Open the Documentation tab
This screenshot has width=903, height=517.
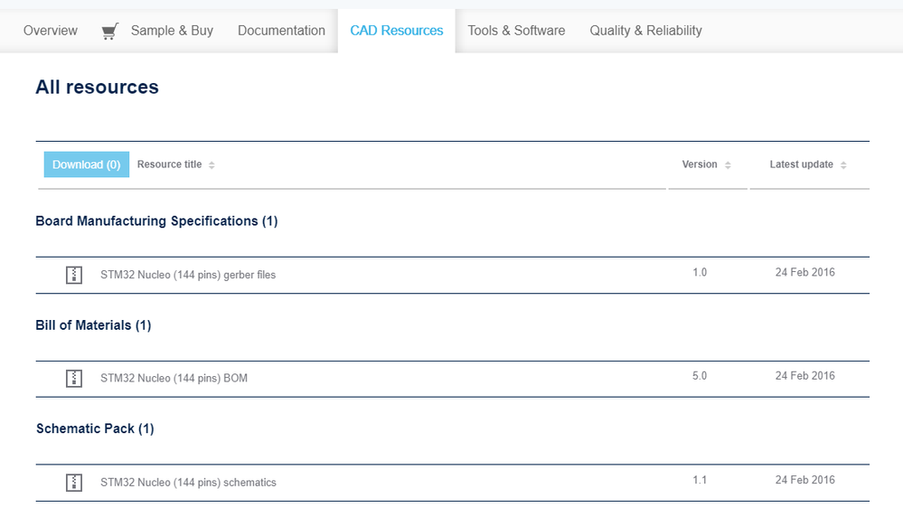click(x=281, y=31)
